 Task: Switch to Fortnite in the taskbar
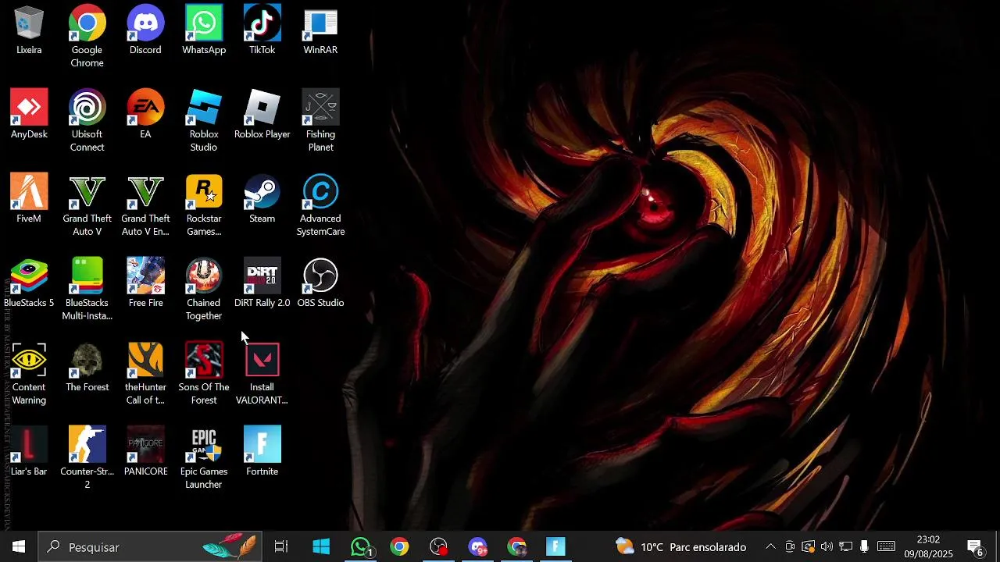click(555, 546)
